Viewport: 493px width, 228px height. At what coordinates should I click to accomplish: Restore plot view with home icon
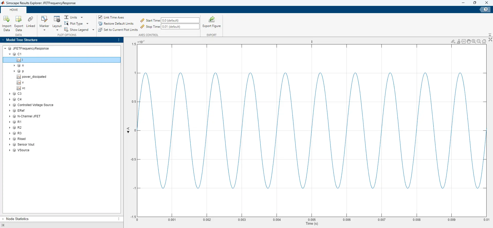tap(484, 41)
